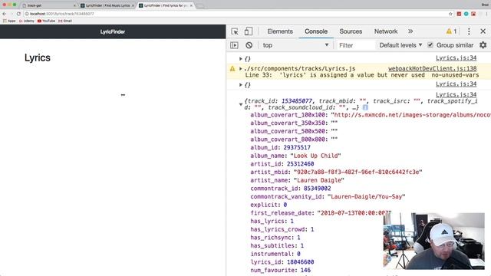Click the num_favourite 146 value
The image size is (491, 276).
coord(305,270)
